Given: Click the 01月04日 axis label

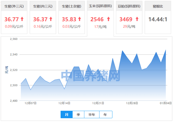Looking at the screenshot, I should [166, 103].
